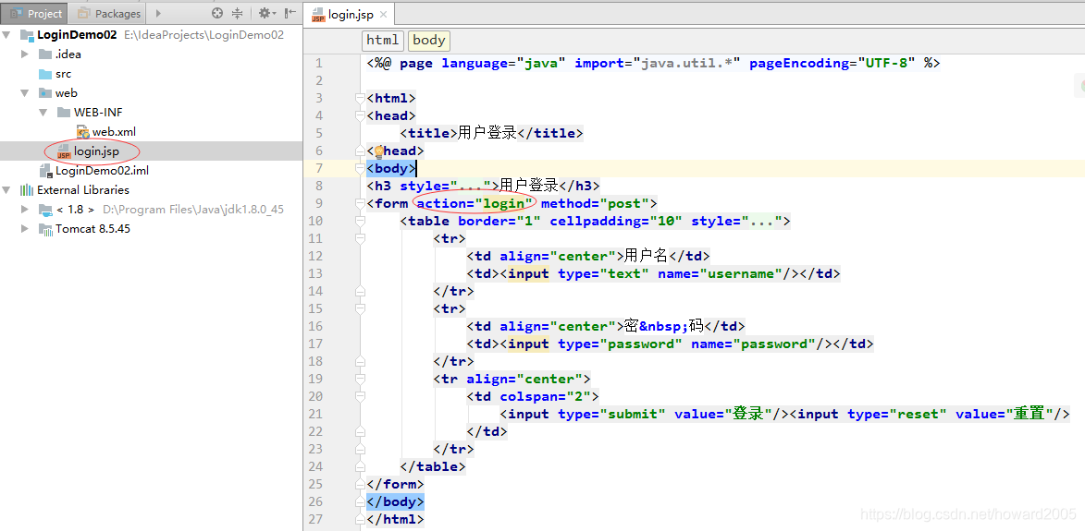Close the login.jsp editor tab

point(384,15)
